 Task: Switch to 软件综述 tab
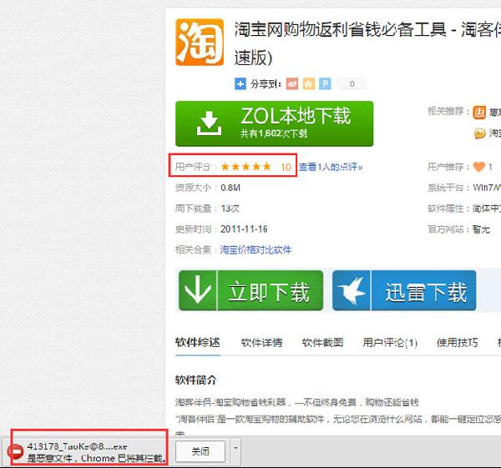tap(197, 343)
